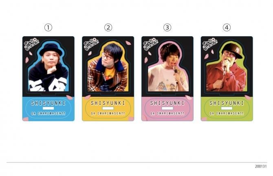Click SHISYUNKI text on the blue card

click(x=48, y=103)
